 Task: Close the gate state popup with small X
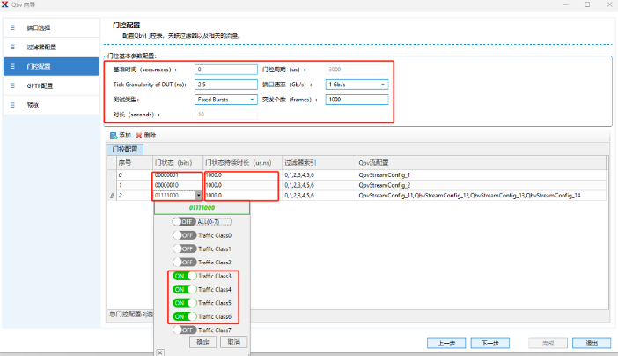click(160, 352)
